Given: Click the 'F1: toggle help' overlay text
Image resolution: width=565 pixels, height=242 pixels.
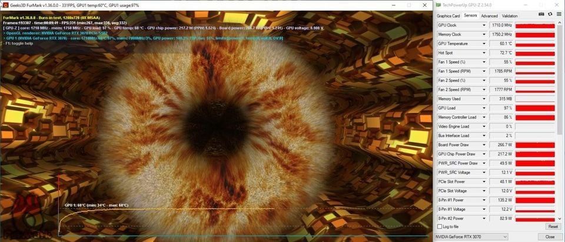Looking at the screenshot, I should (x=18, y=43).
